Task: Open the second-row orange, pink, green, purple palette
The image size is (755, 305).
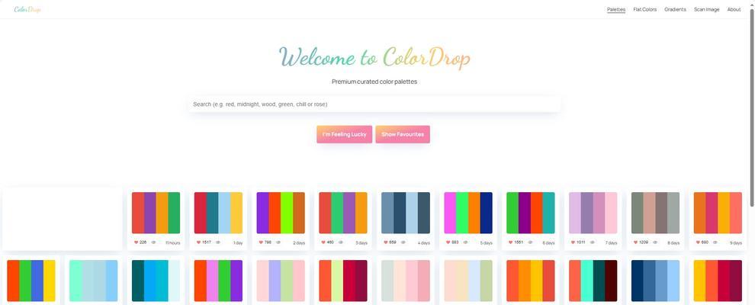Action: [x=218, y=281]
